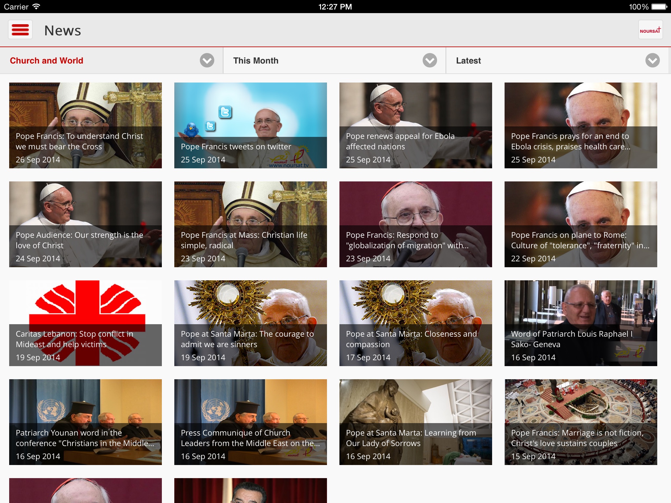
Task: Read 'Our strength is the love of Christ'
Action: coord(85,224)
